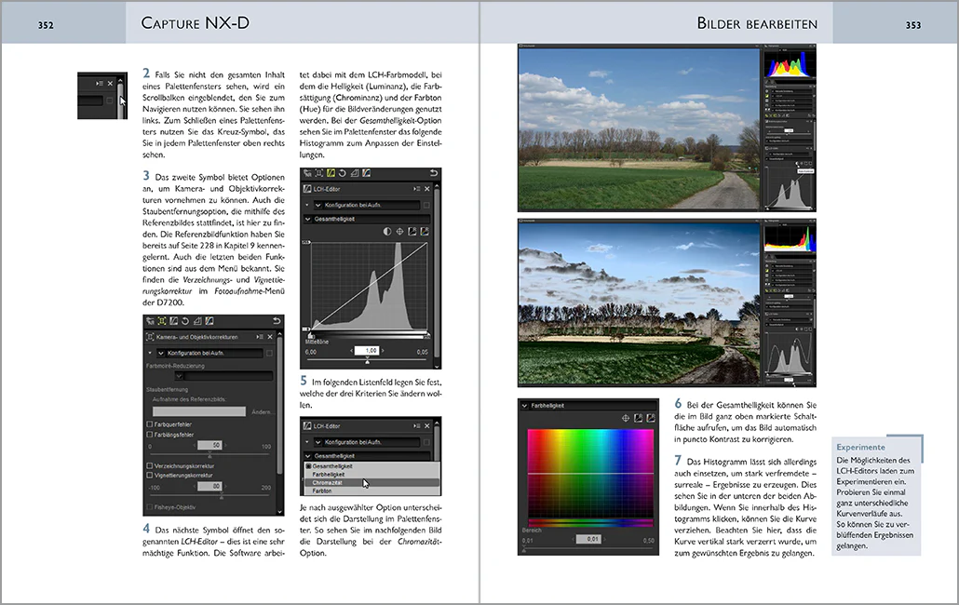Click the undo arrow above the histogram LCH-Editor
Viewport: 959px width, 605px height.
(x=434, y=173)
